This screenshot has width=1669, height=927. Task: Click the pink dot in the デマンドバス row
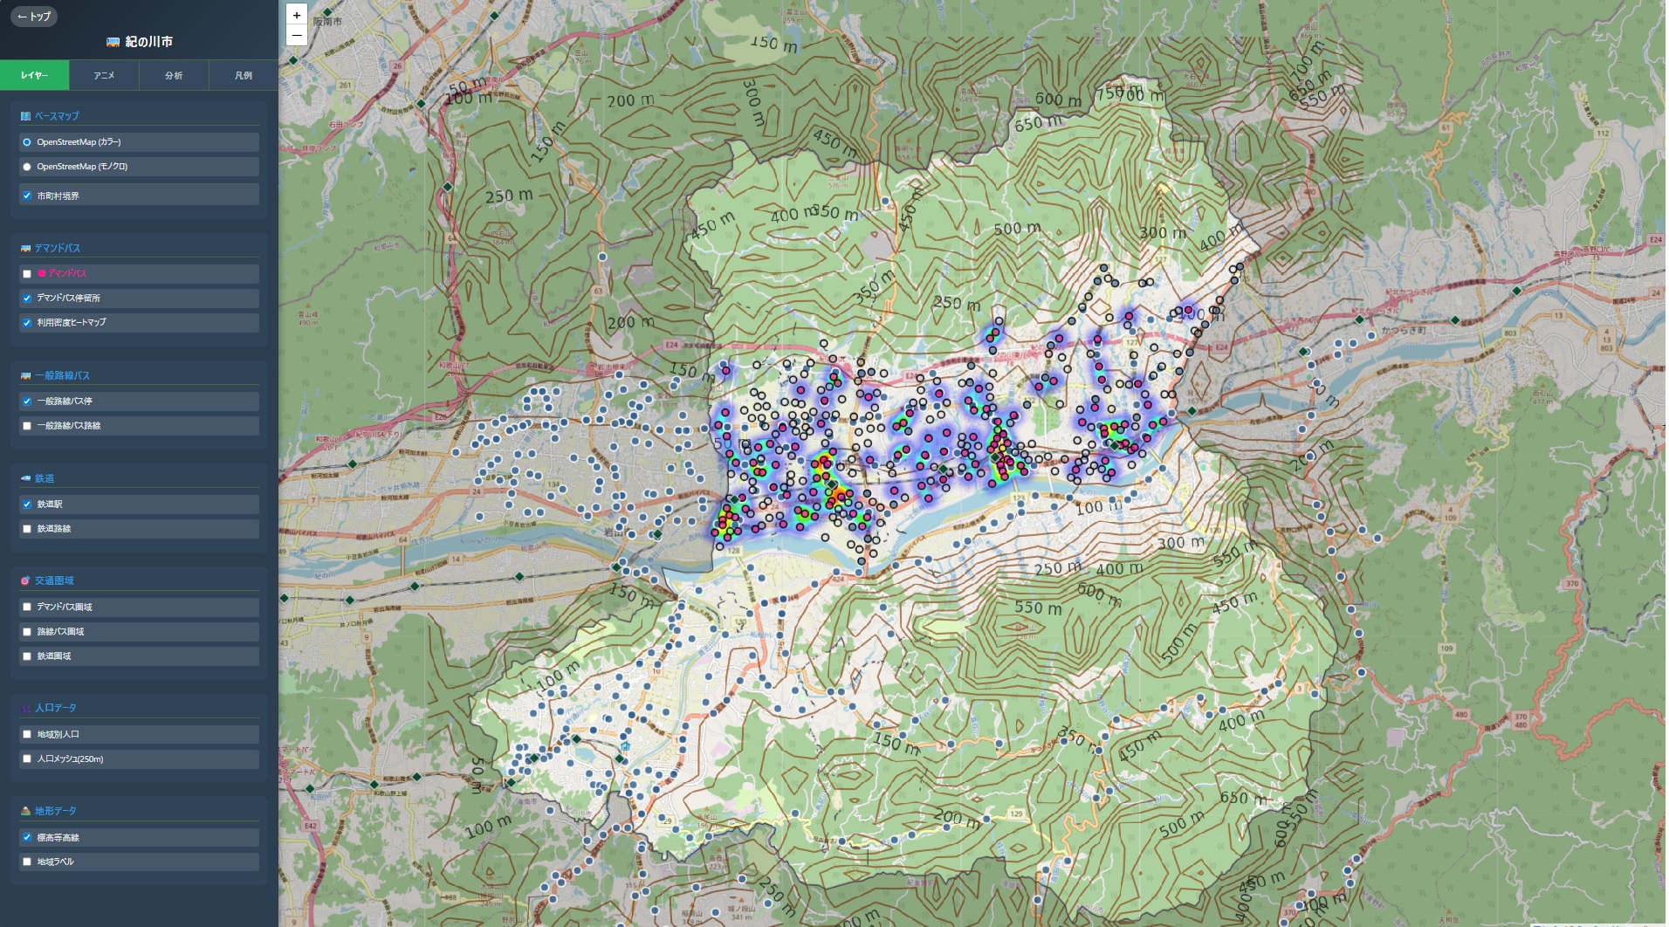[42, 273]
